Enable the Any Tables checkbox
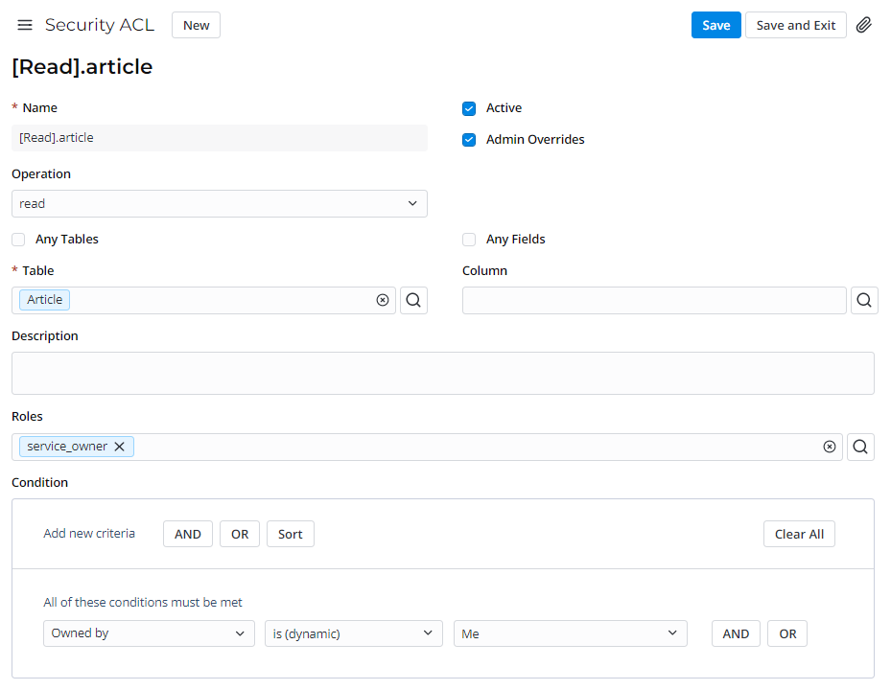The height and width of the screenshot is (690, 891). pyautogui.click(x=18, y=240)
